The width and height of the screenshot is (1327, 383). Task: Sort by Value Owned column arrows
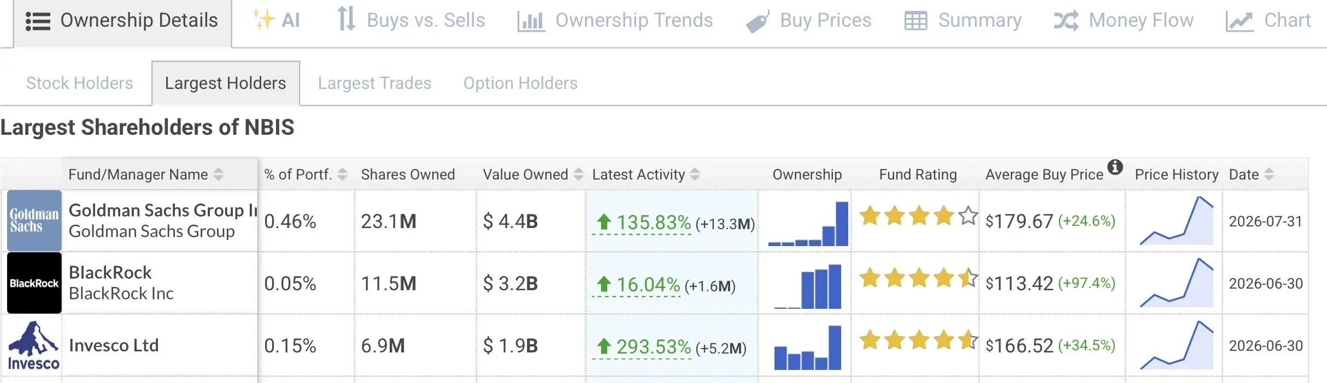[x=579, y=174]
